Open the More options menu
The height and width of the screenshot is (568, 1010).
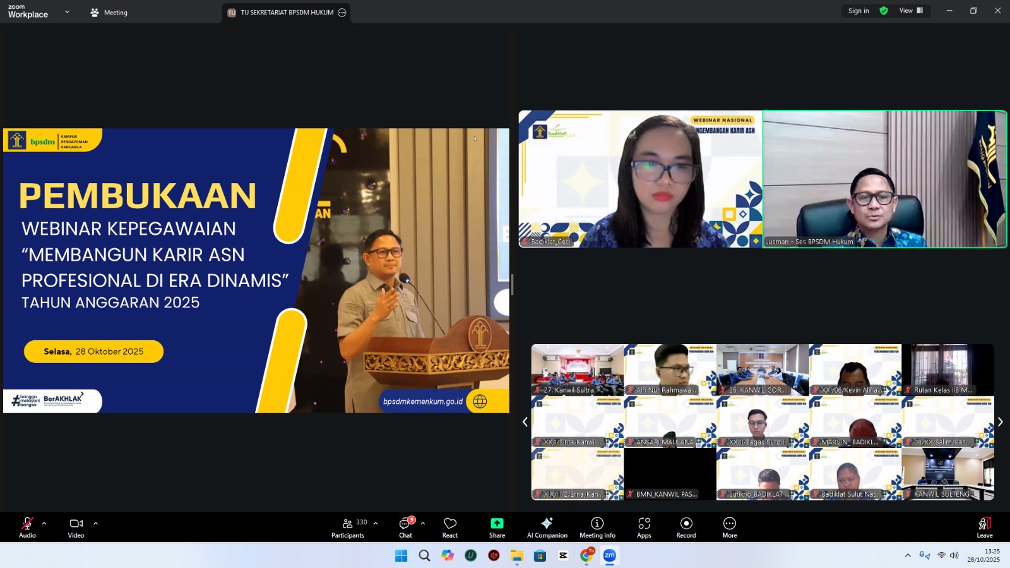click(x=730, y=528)
